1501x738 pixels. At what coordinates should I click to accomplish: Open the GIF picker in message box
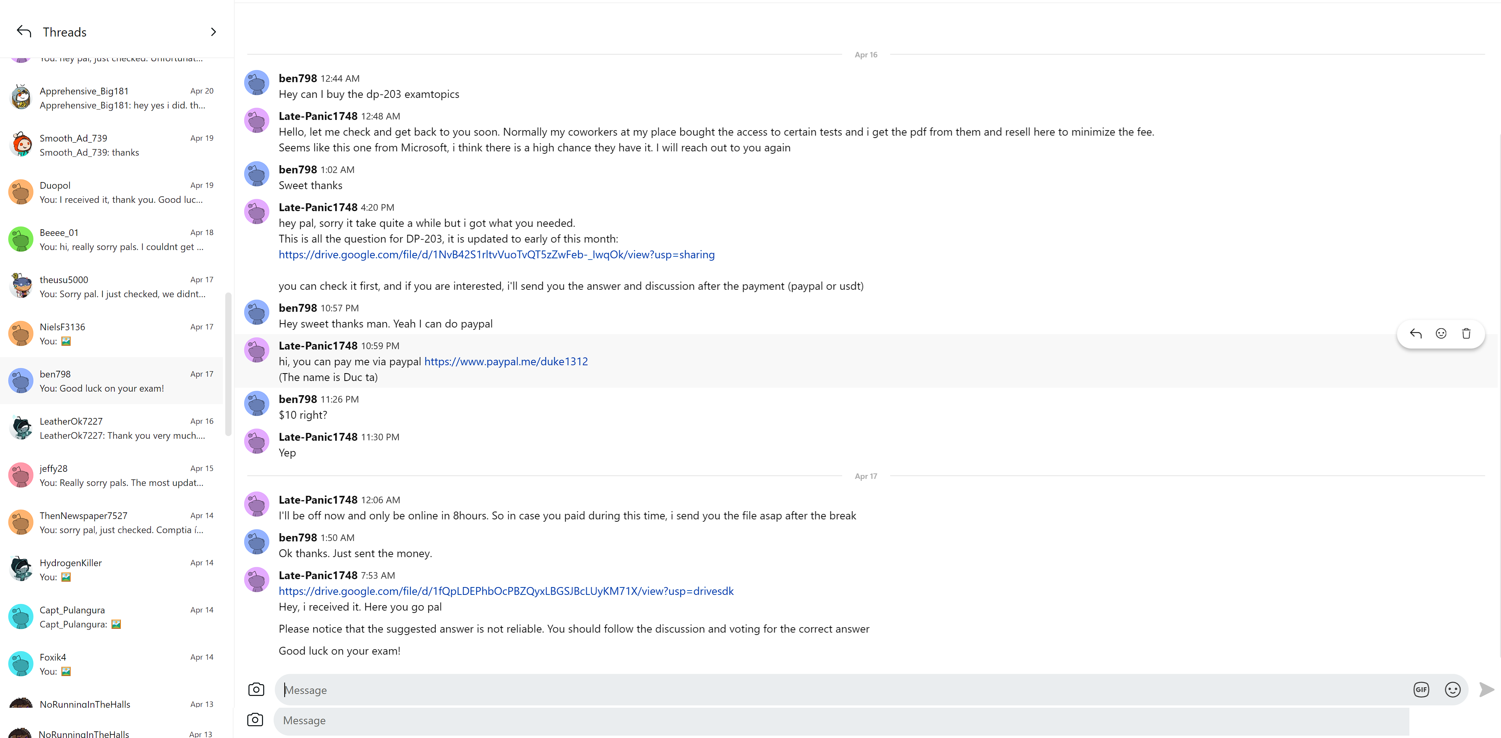[1420, 690]
